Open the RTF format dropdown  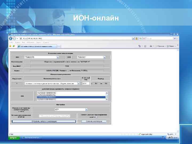[x=86, y=110]
